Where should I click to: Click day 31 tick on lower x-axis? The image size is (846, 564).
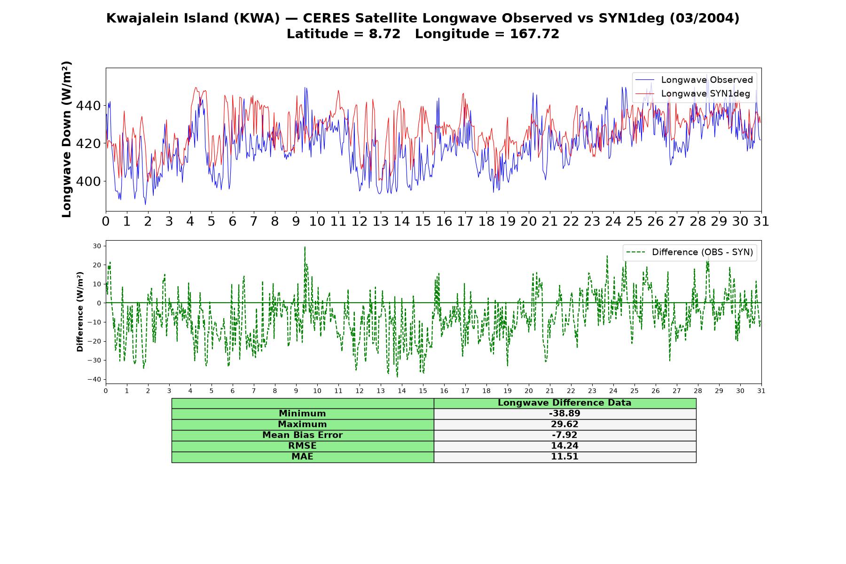click(x=761, y=391)
